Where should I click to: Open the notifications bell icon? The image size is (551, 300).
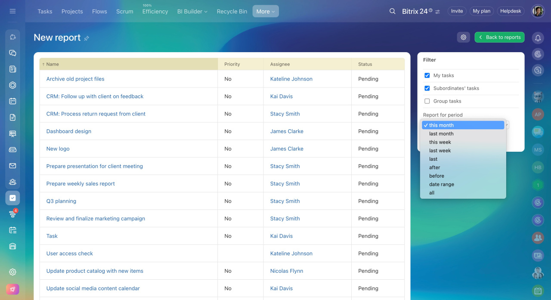tap(538, 38)
